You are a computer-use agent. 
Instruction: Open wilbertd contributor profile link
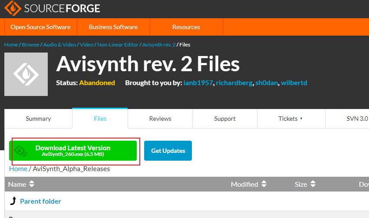click(294, 83)
